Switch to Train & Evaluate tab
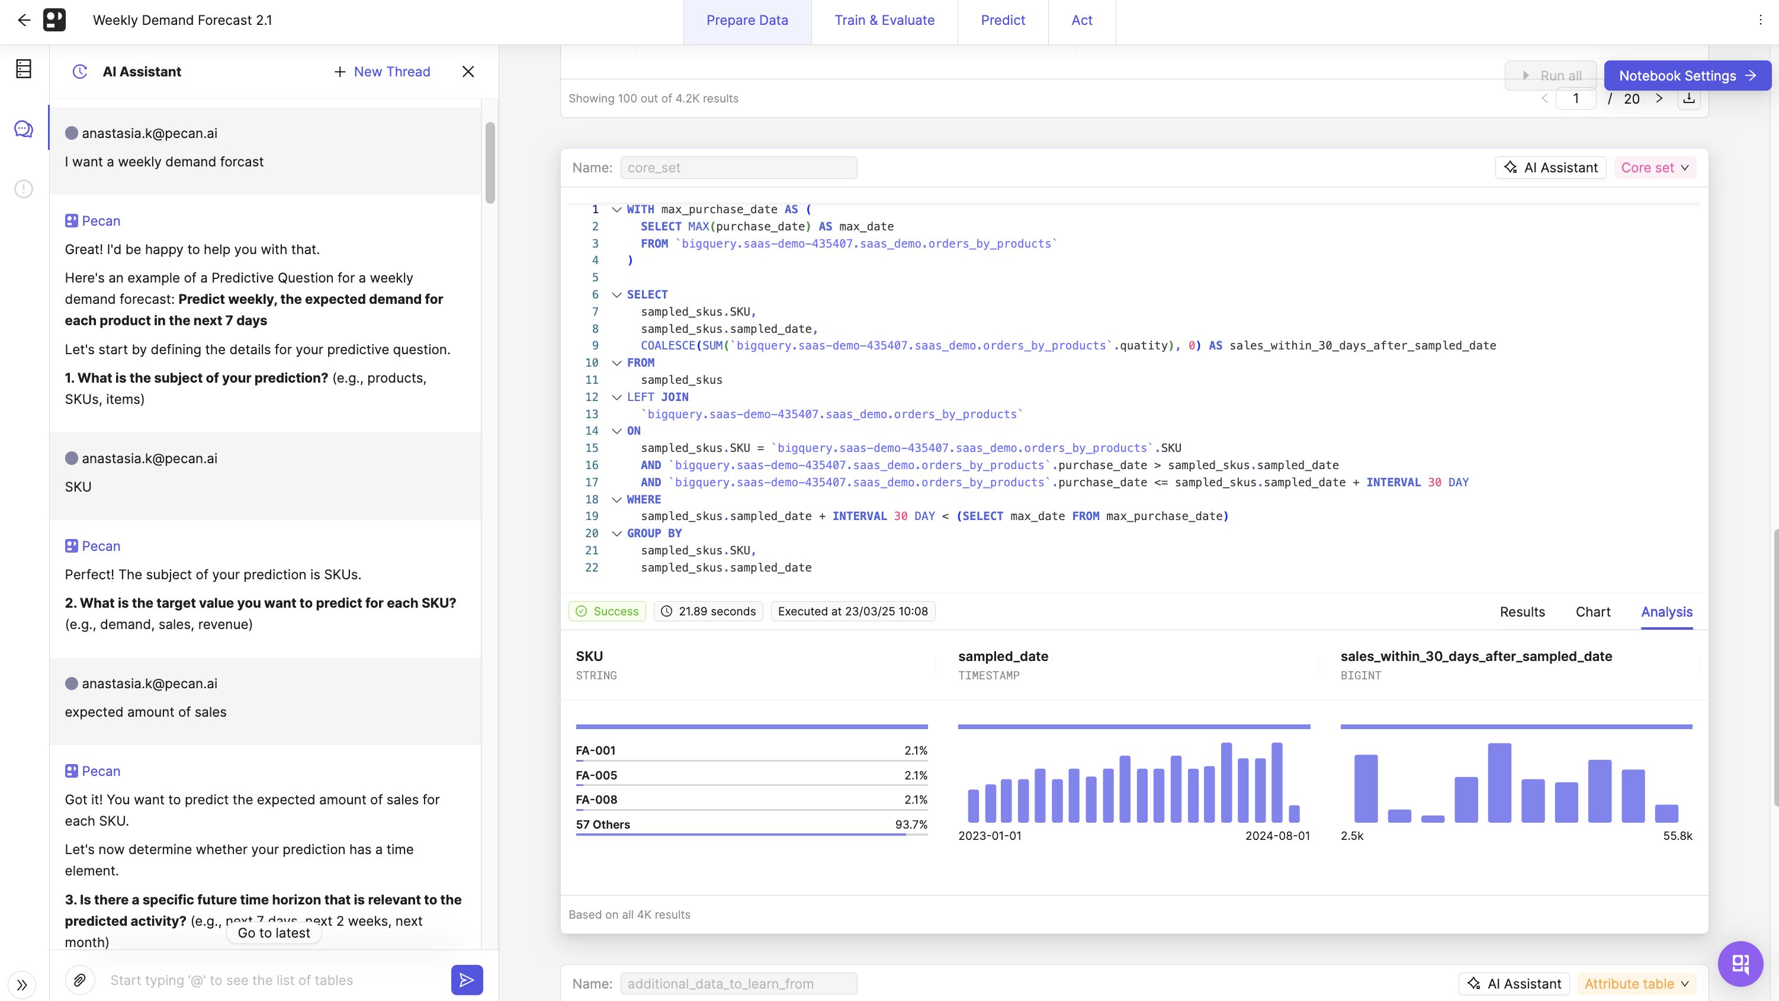1779x1001 pixels. [884, 20]
